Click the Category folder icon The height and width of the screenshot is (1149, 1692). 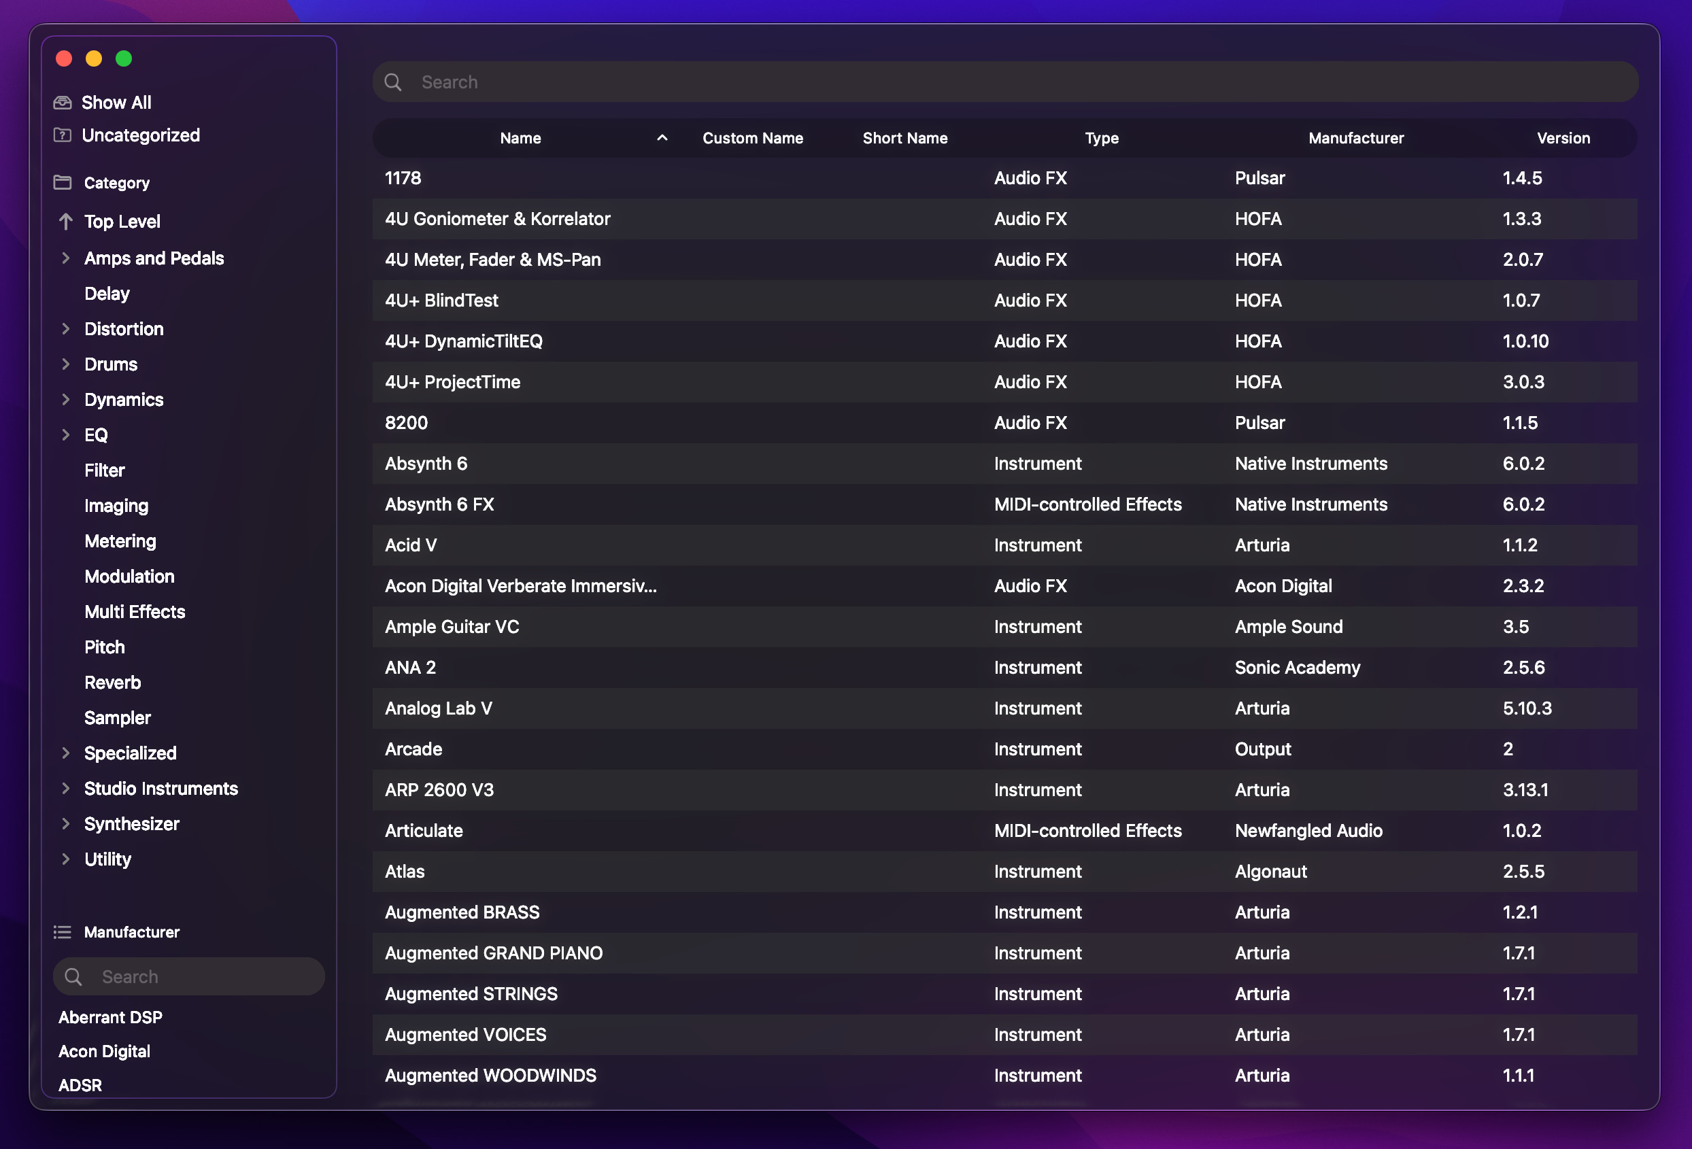tap(63, 183)
